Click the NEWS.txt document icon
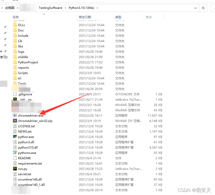 pos(15,132)
